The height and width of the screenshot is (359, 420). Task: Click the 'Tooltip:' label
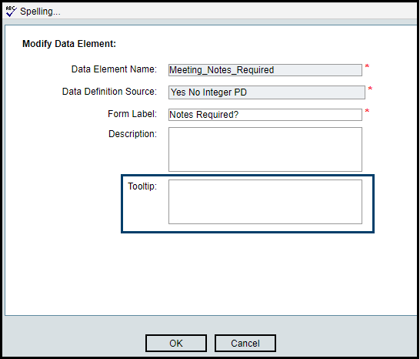click(142, 186)
